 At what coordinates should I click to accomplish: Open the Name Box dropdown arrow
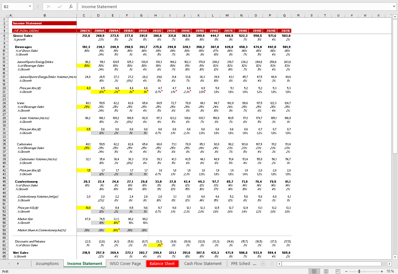[30, 7]
